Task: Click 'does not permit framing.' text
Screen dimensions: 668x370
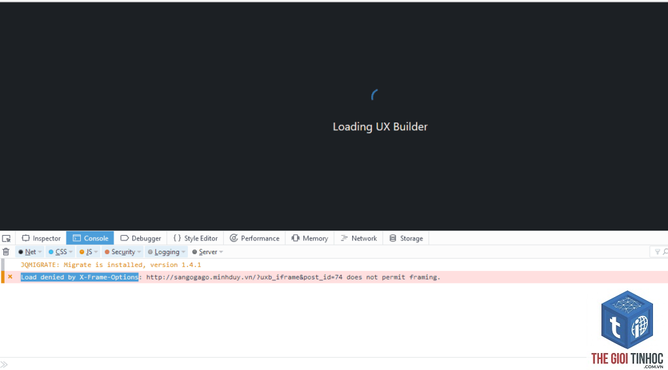Action: [393, 277]
